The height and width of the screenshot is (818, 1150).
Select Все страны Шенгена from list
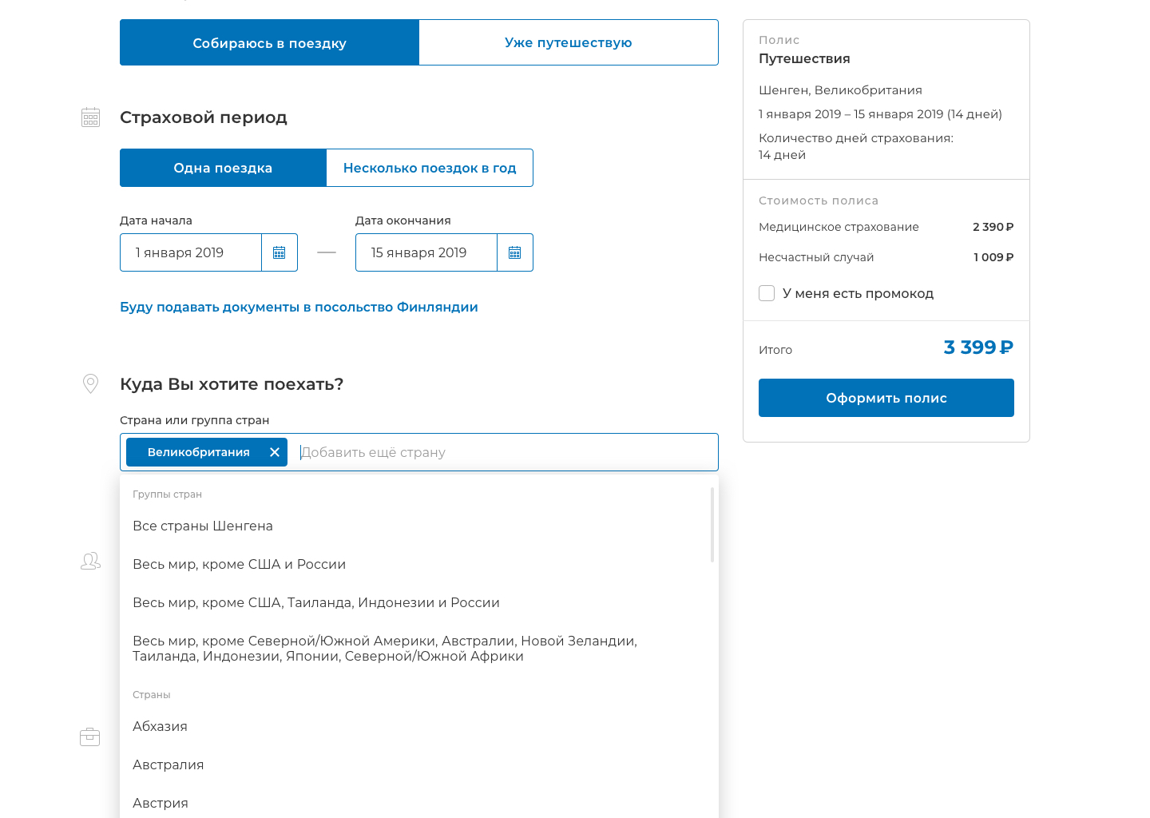click(419, 526)
